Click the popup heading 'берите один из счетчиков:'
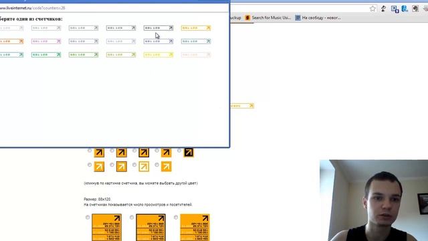Screen dimensions: 428x241 [x=31, y=19]
